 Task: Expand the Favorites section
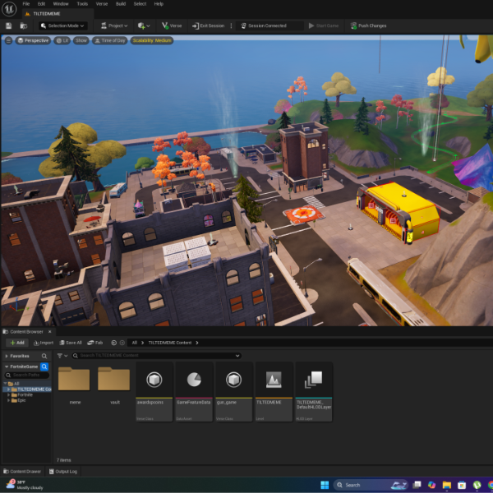(7, 356)
